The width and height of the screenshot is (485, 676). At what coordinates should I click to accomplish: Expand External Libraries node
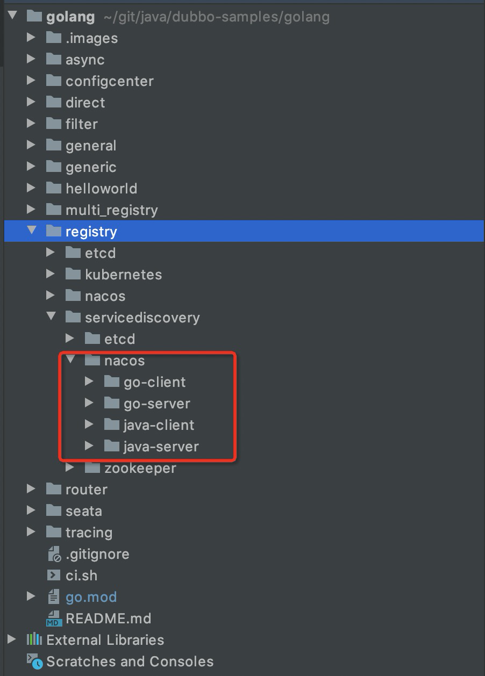click(x=12, y=640)
